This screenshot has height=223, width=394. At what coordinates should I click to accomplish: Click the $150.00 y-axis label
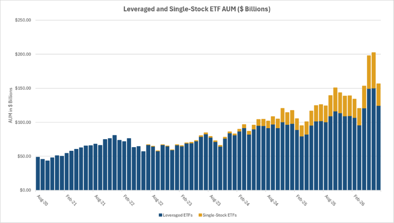tap(23, 88)
